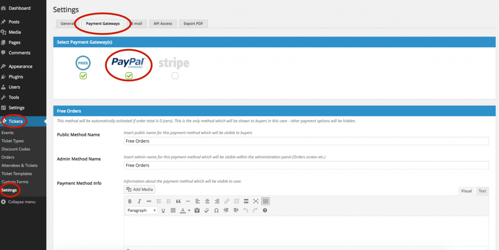The image size is (499, 250).
Task: Click the keyboard shortcuts help icon
Action: tap(265, 211)
